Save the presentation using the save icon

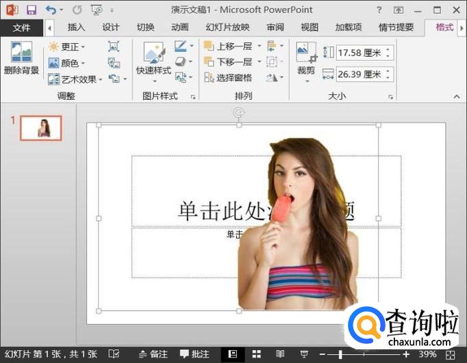tap(31, 10)
